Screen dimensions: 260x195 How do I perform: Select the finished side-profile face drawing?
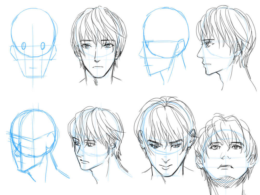226,48
